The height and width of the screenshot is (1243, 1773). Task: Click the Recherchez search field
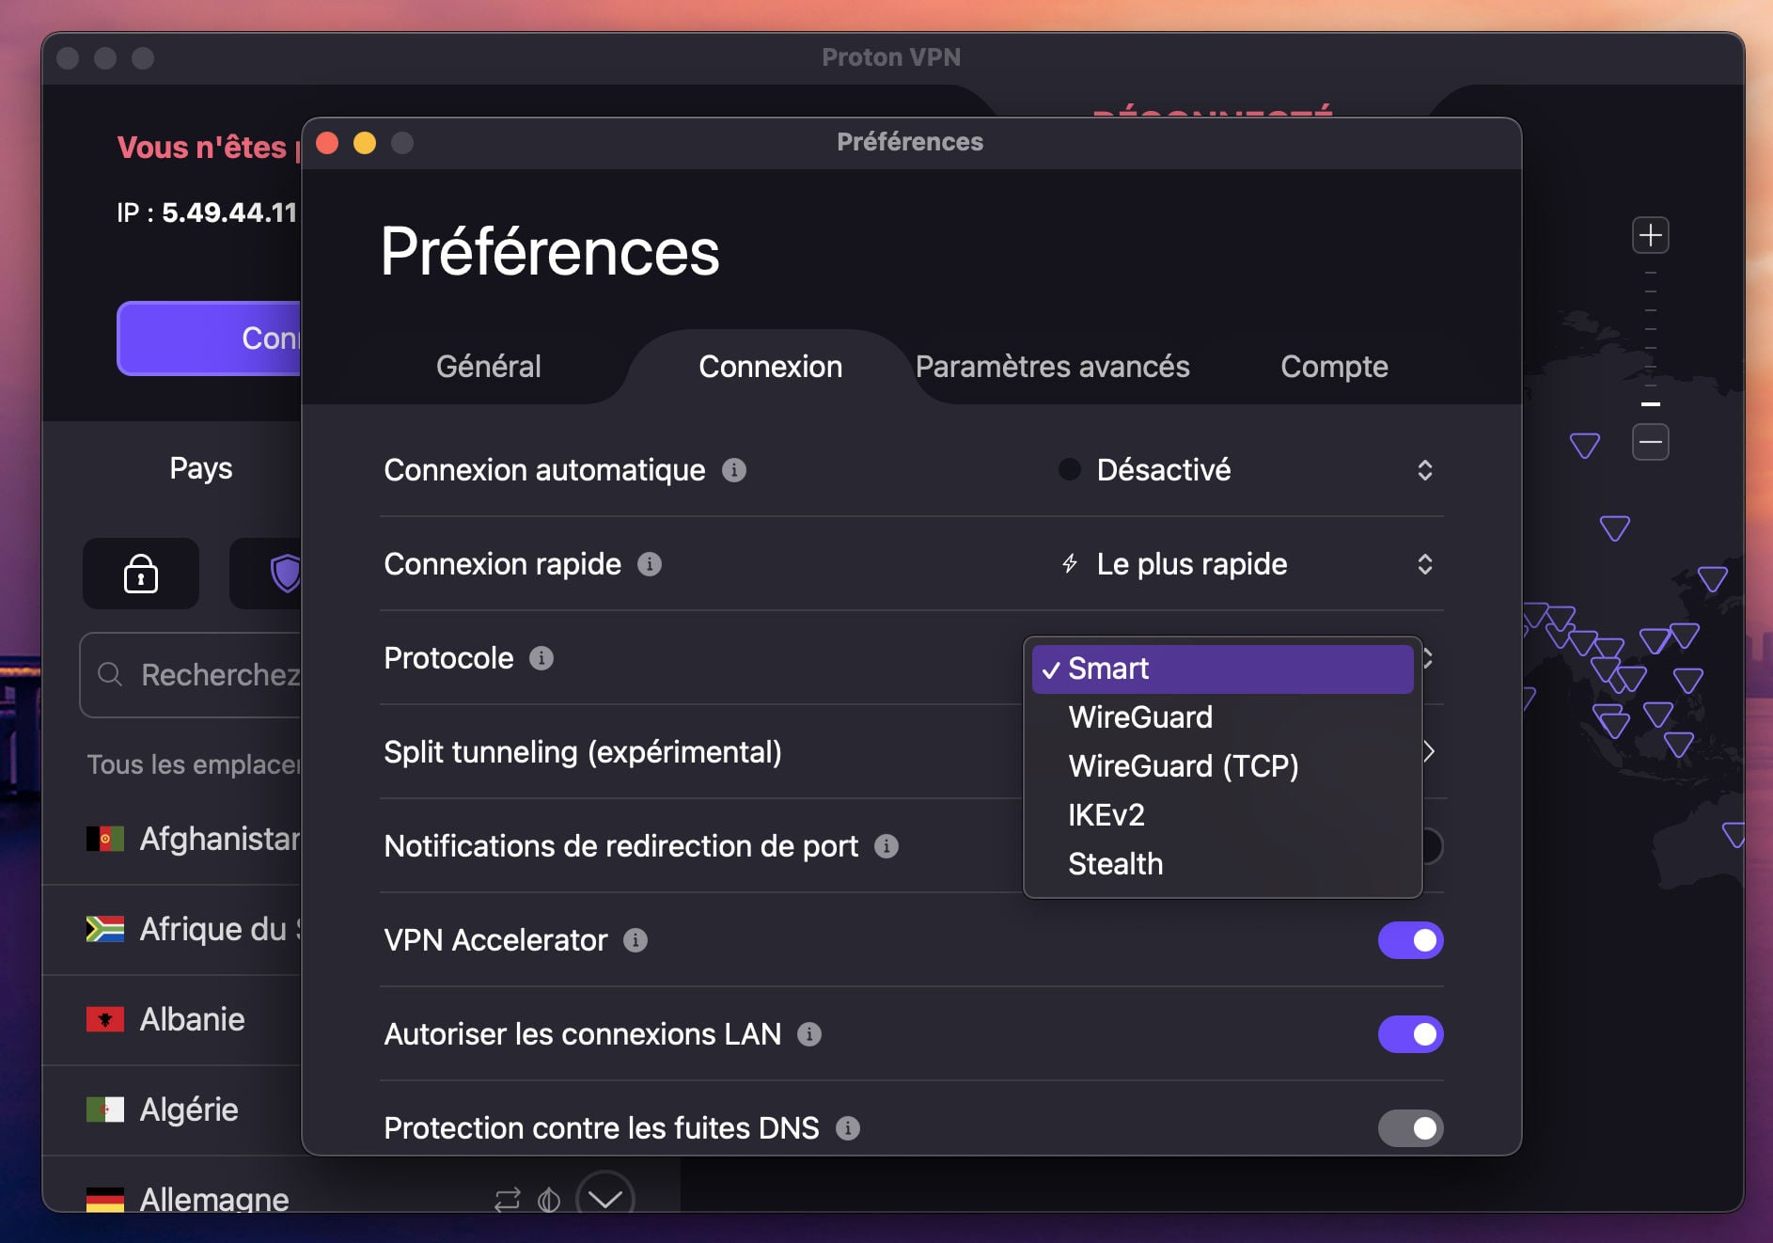point(191,675)
